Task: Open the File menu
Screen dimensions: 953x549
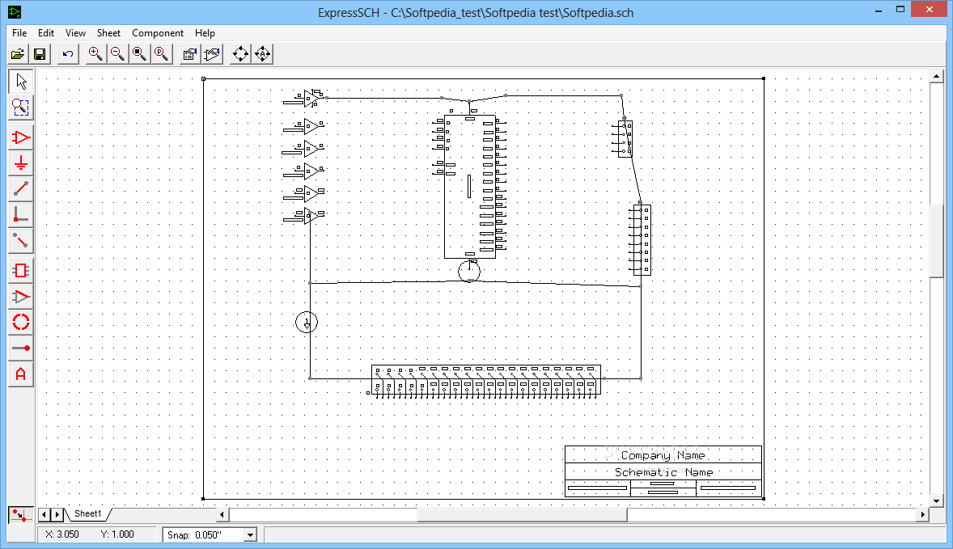Action: tap(19, 33)
